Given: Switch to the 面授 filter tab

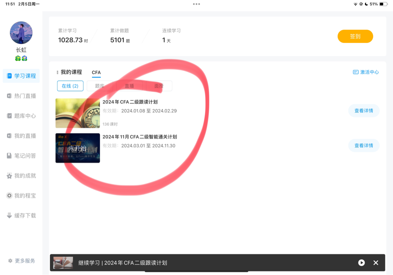Looking at the screenshot, I should (x=159, y=86).
